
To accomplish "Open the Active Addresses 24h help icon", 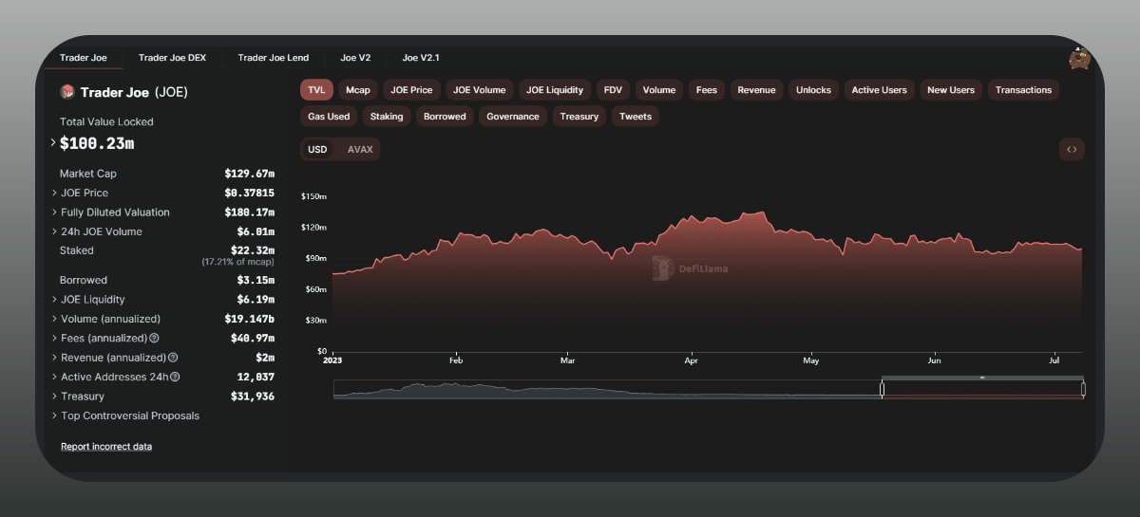I will coord(175,377).
